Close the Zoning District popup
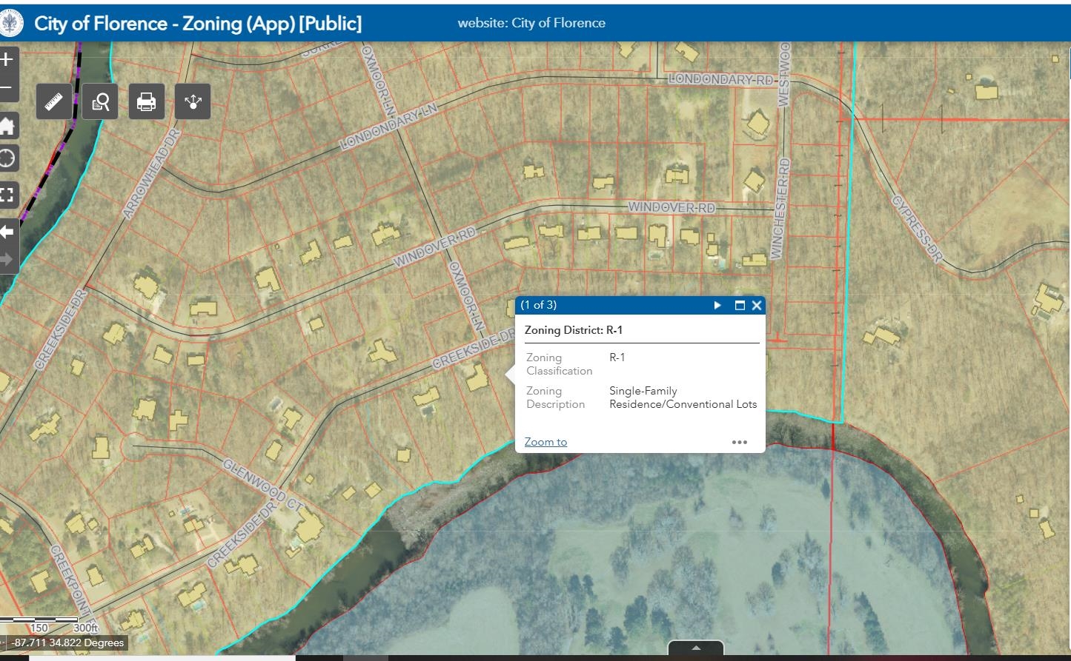 (757, 305)
